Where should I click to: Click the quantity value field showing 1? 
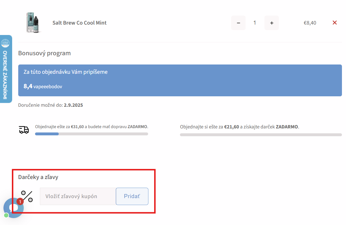(255, 23)
